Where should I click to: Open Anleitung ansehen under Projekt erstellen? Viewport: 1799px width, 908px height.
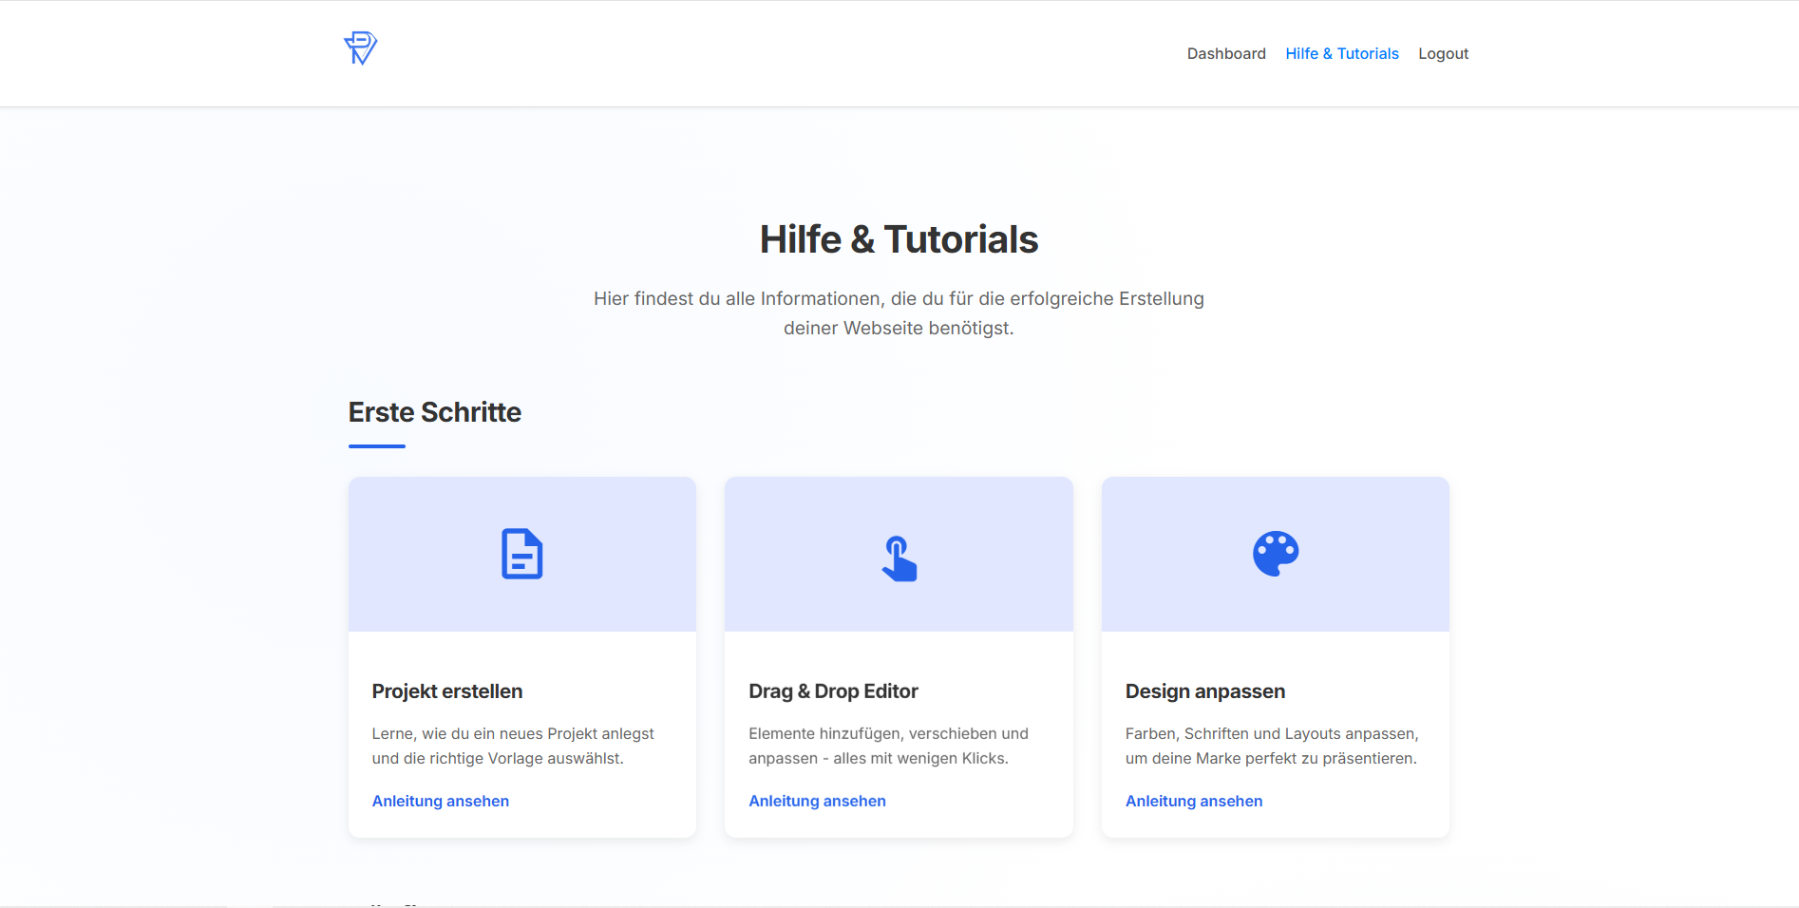pyautogui.click(x=440, y=801)
